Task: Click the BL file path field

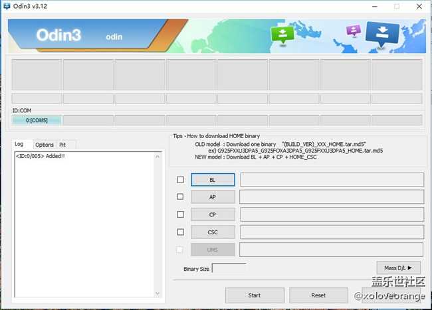Action: click(332, 180)
